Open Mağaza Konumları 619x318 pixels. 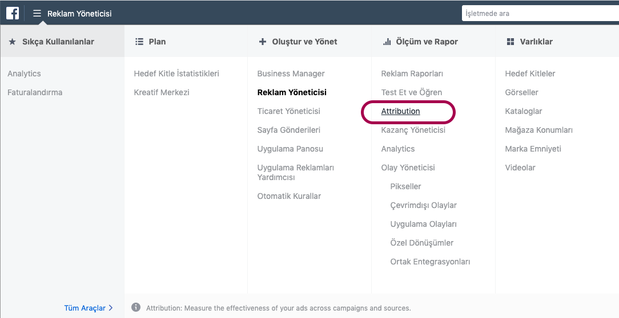[538, 130]
